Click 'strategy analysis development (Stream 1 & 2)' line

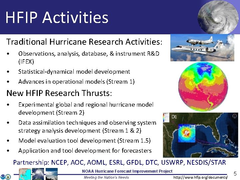[80, 131]
